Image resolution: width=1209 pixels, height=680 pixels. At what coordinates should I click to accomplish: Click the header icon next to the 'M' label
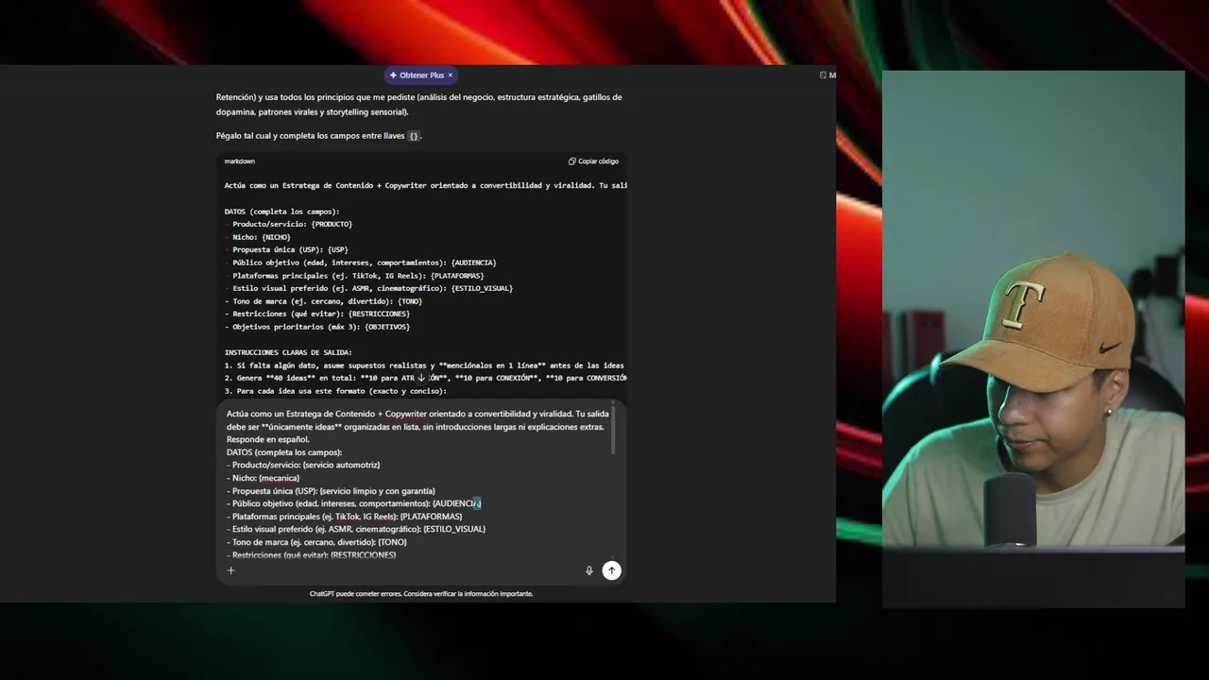pos(823,75)
